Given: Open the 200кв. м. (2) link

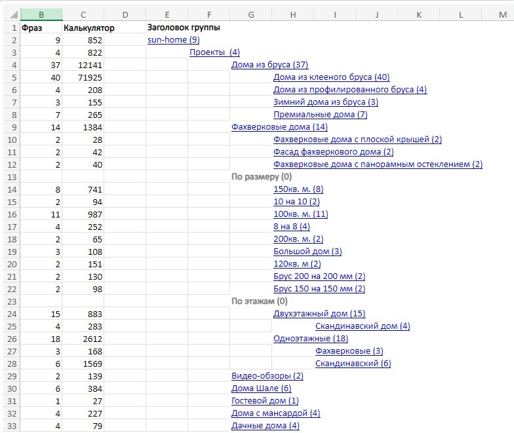Looking at the screenshot, I should tap(298, 239).
